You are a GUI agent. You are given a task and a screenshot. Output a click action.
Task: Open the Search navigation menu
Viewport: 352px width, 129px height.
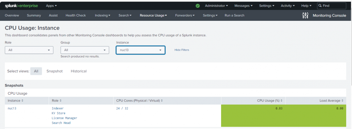[x=125, y=15]
